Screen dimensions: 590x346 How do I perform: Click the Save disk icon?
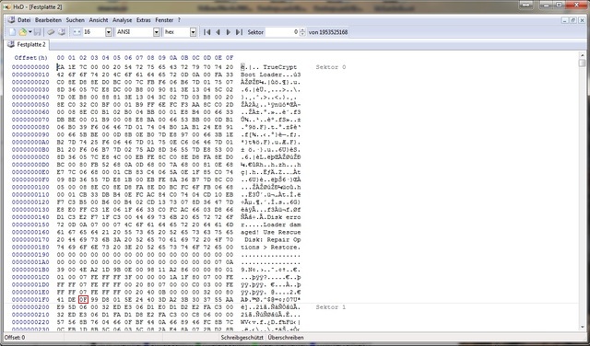coord(37,32)
